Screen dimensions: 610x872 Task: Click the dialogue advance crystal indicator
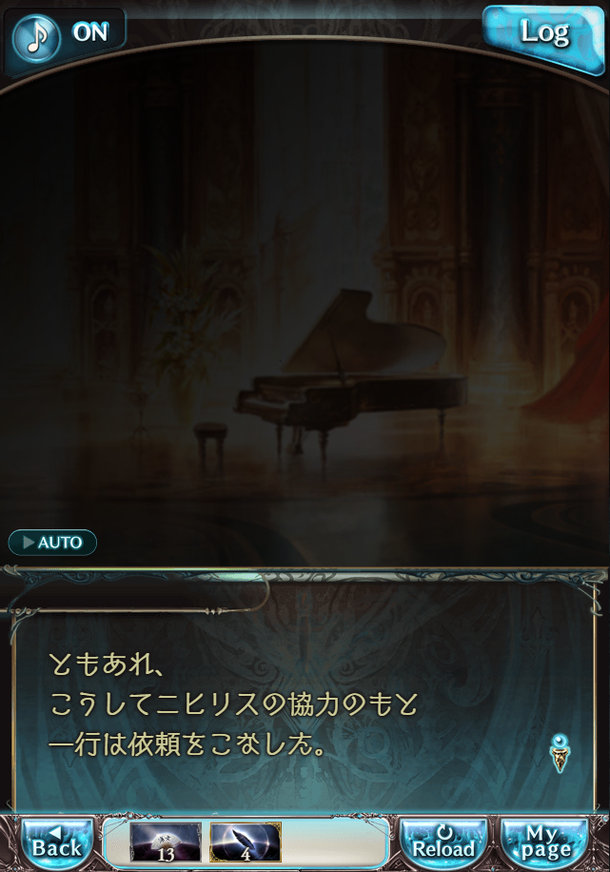[x=559, y=752]
